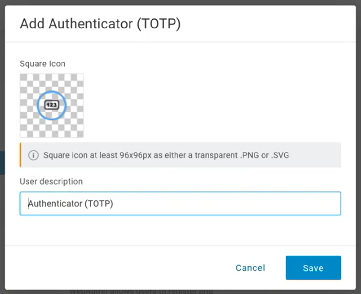Select the User description input field

click(x=180, y=203)
